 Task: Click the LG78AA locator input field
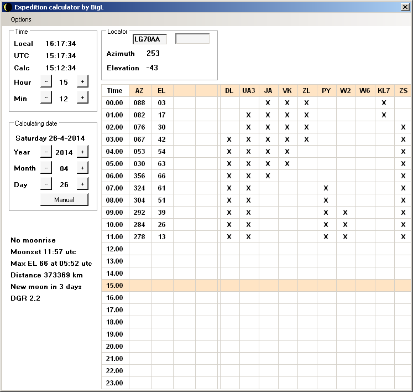coord(149,39)
